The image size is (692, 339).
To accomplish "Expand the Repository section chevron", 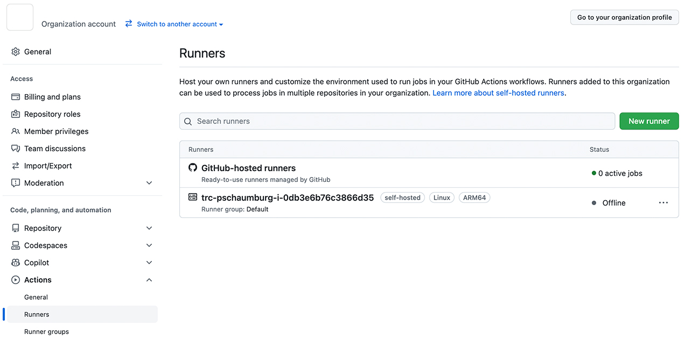I will 149,228.
